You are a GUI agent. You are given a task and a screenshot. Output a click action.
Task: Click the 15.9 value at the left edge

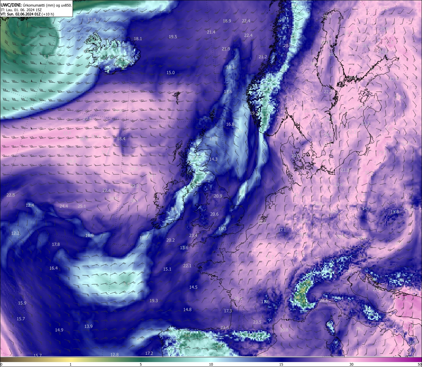tap(22, 303)
